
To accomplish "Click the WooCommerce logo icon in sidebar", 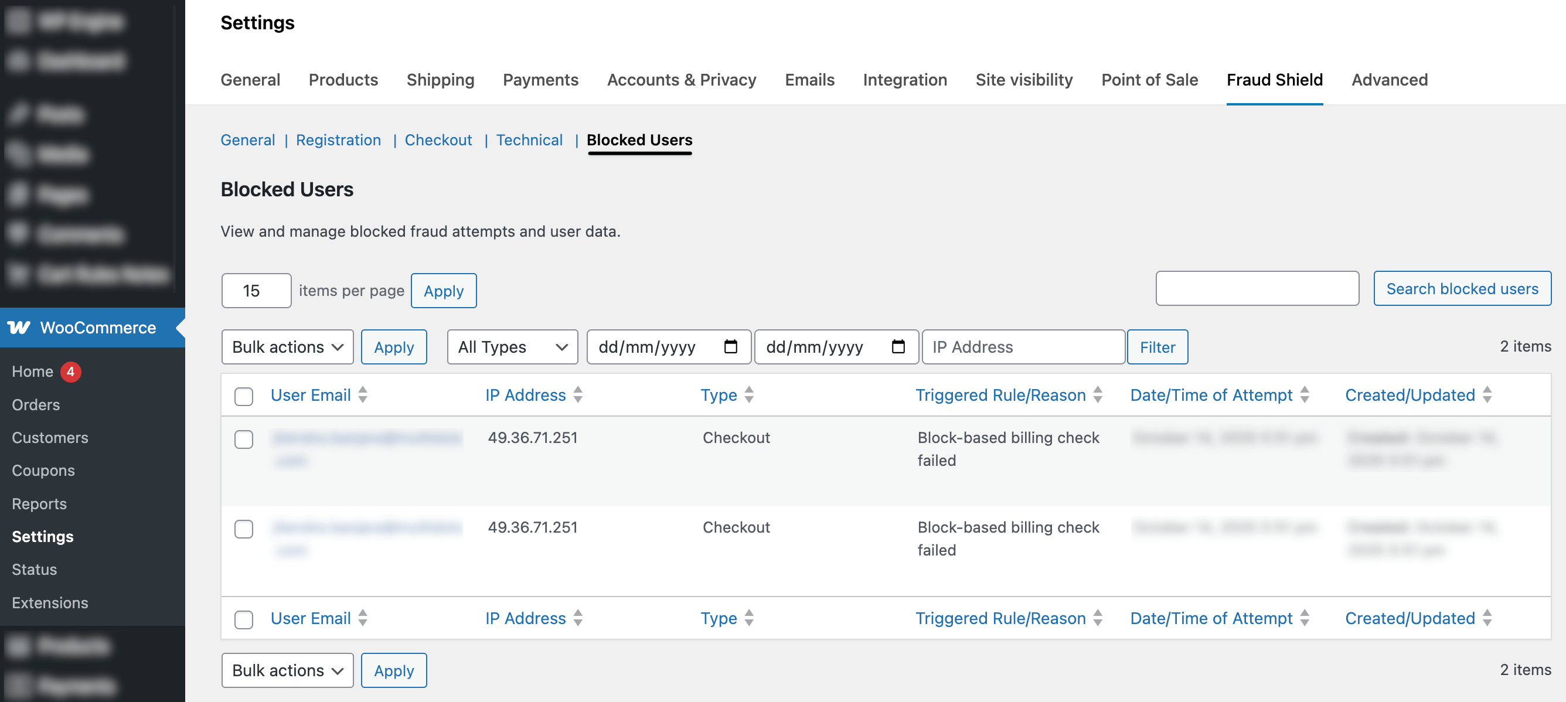I will (x=19, y=328).
